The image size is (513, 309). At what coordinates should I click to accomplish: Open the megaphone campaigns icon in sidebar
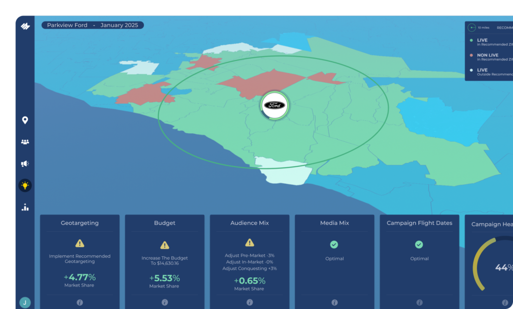point(25,163)
